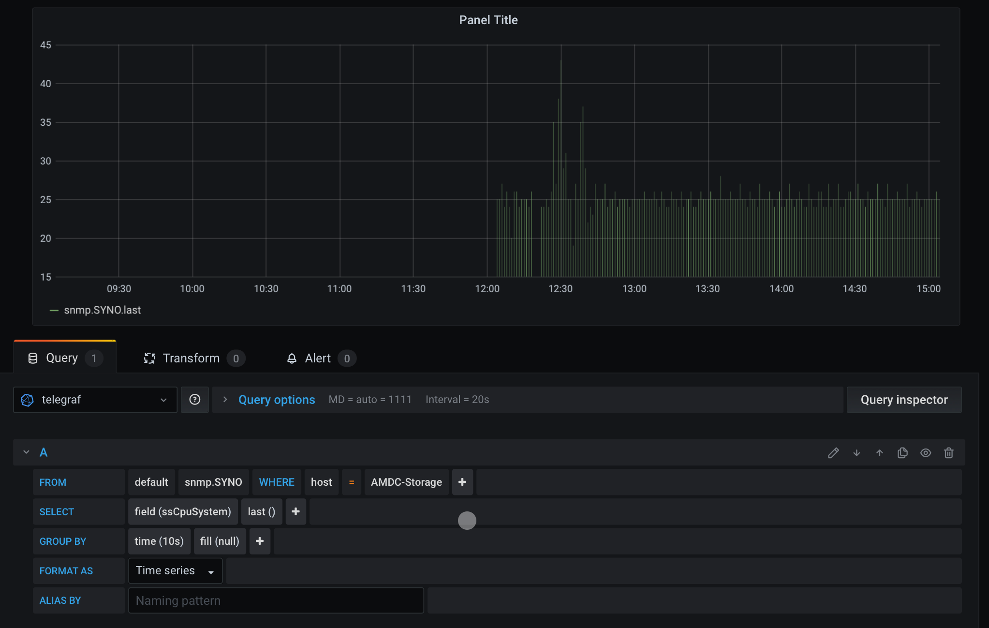Screen dimensions: 989x628
Task: Open the telegraf data source dropdown
Action: [95, 400]
